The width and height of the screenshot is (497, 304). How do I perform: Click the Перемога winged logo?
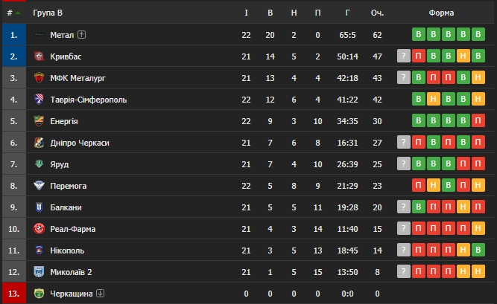pos(39,185)
